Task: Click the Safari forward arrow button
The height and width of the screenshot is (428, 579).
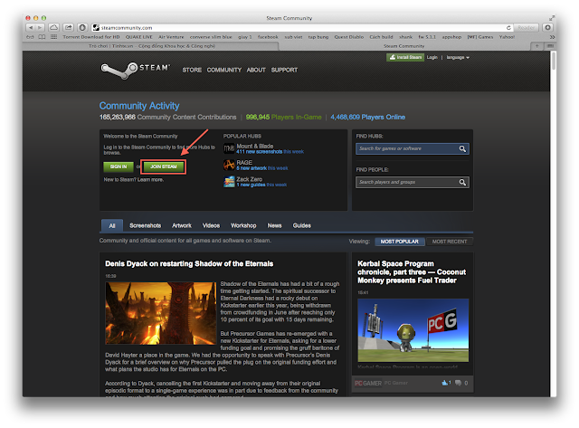Action: 40,27
